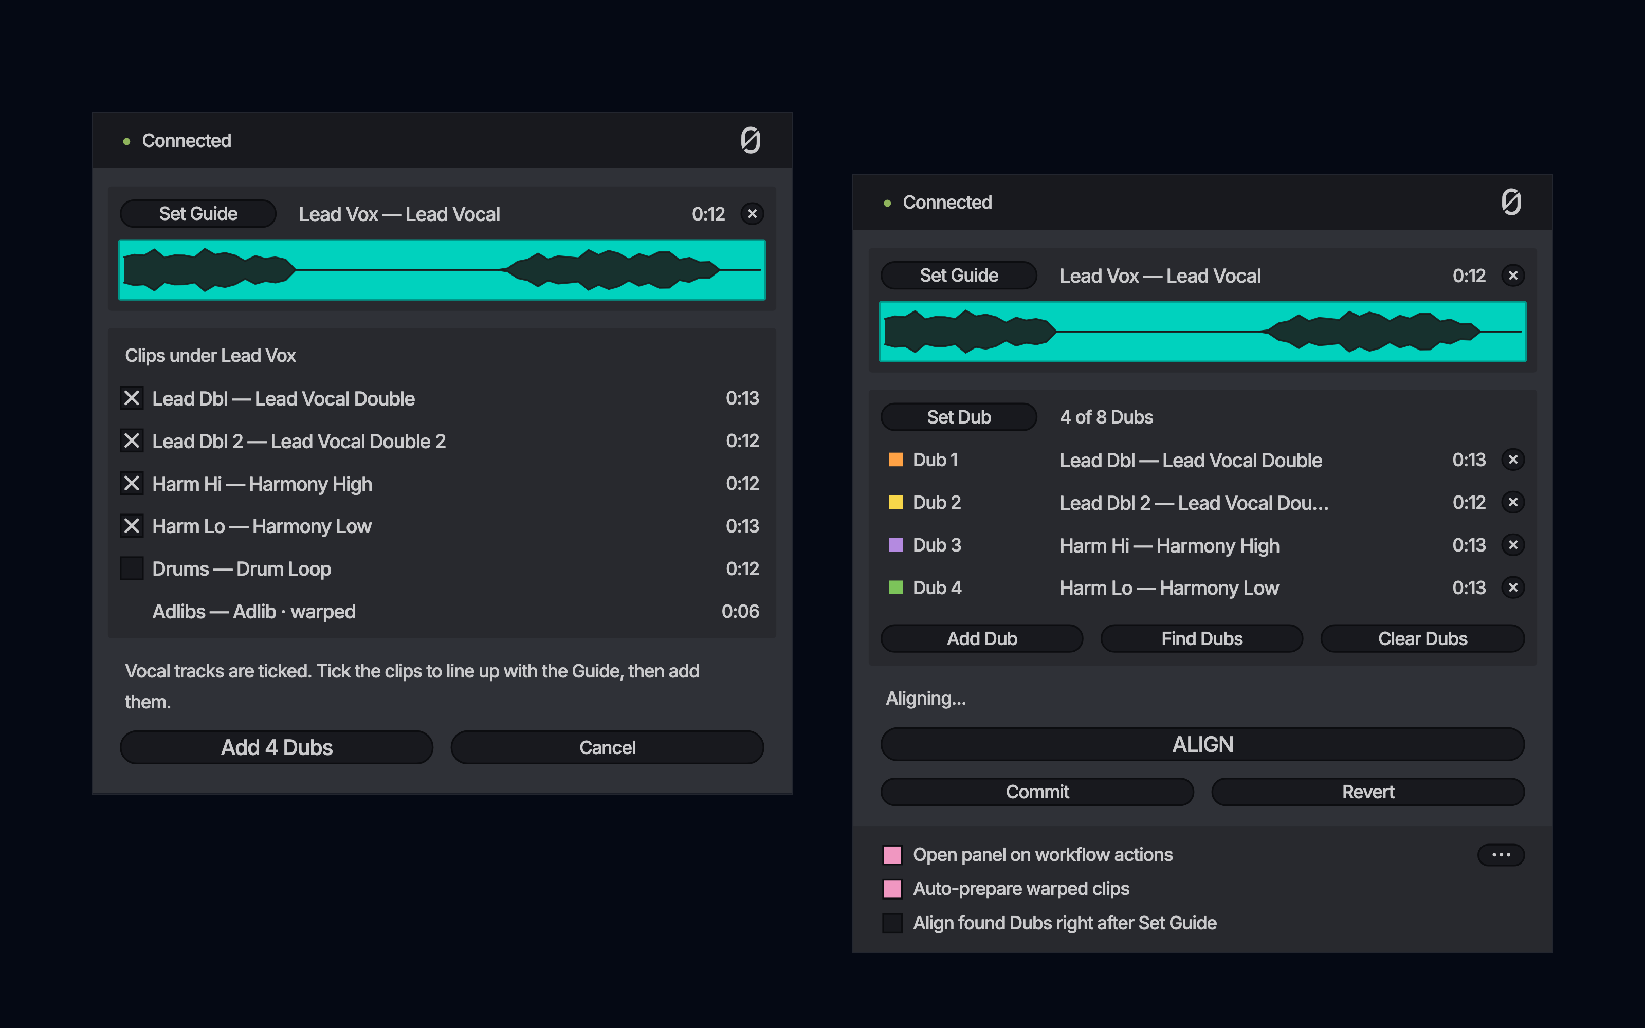Uncheck Lead Dbl 2 clip checkbox

point(132,441)
